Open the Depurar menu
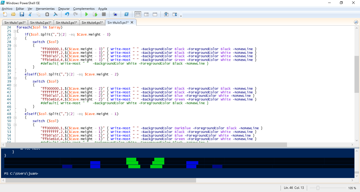360x192 pixels. coord(64,8)
